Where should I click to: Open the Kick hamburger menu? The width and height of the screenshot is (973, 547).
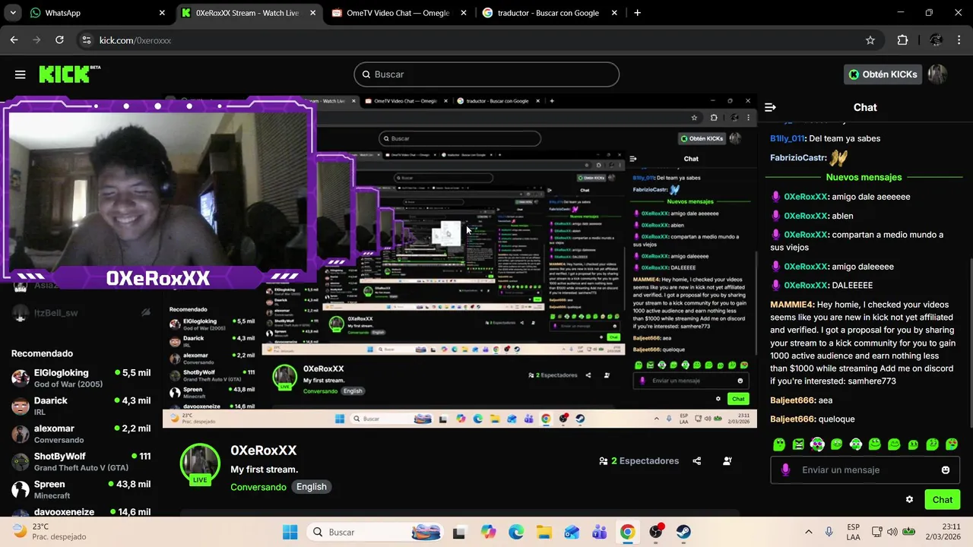(x=20, y=74)
